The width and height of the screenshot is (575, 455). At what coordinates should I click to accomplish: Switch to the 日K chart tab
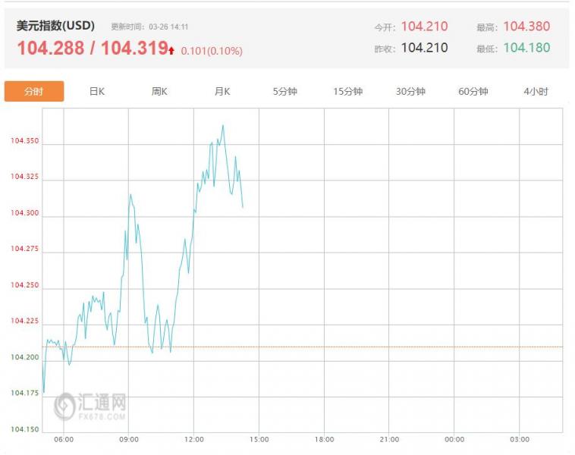point(97,92)
